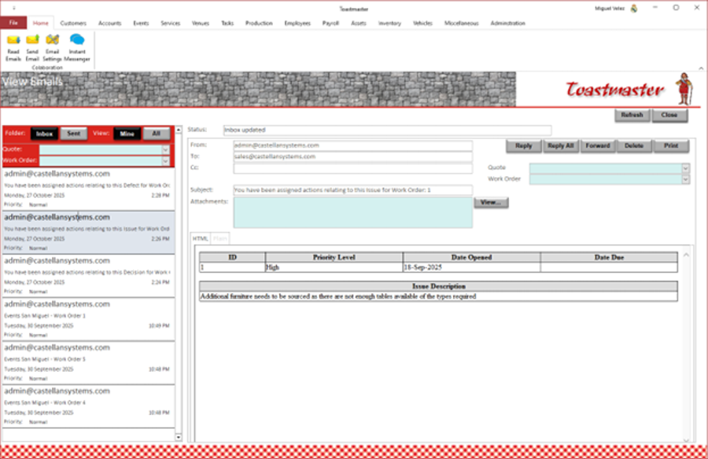Open the Inventory ribbon tab
708x459 pixels.
389,23
